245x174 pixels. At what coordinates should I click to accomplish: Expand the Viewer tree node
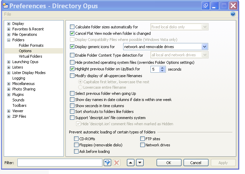click(9, 111)
